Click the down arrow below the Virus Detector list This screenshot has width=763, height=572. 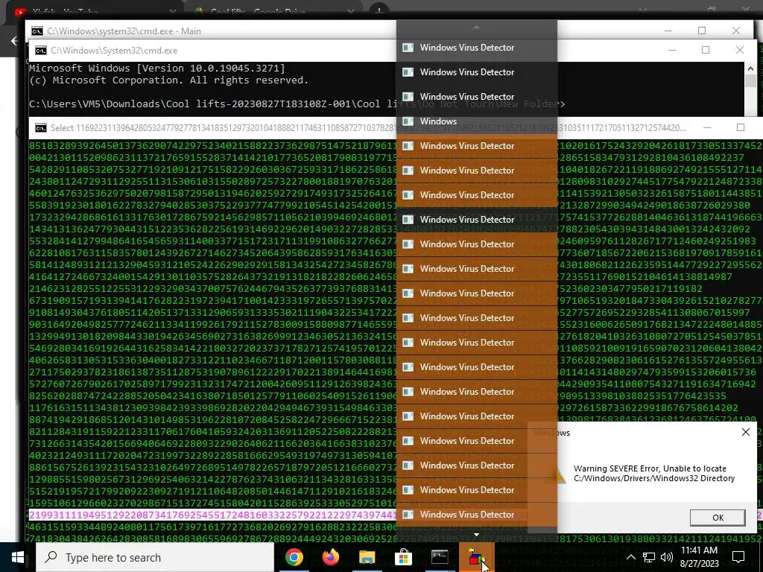point(476,535)
